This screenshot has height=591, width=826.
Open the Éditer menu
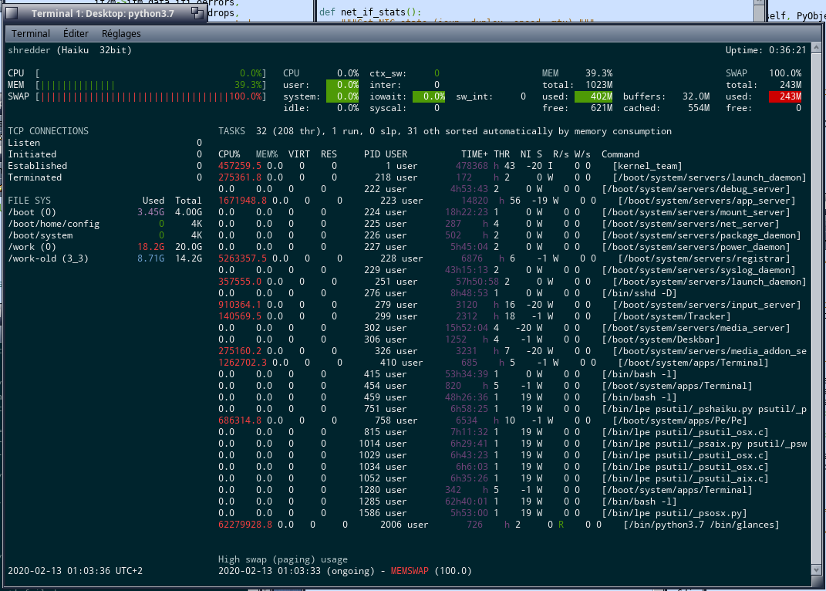point(75,33)
